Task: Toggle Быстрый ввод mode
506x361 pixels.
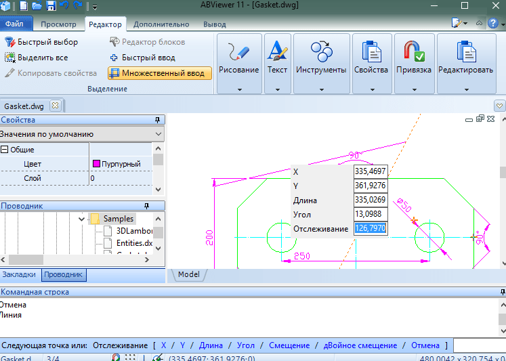Action: (x=142, y=58)
